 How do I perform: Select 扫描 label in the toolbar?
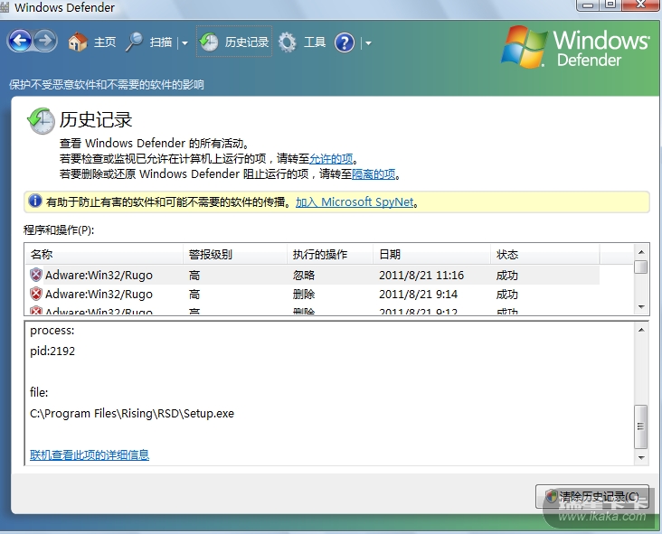(x=161, y=42)
